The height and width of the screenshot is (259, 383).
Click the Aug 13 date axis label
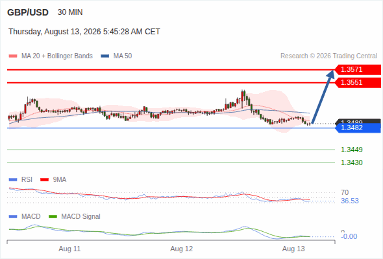(293, 249)
